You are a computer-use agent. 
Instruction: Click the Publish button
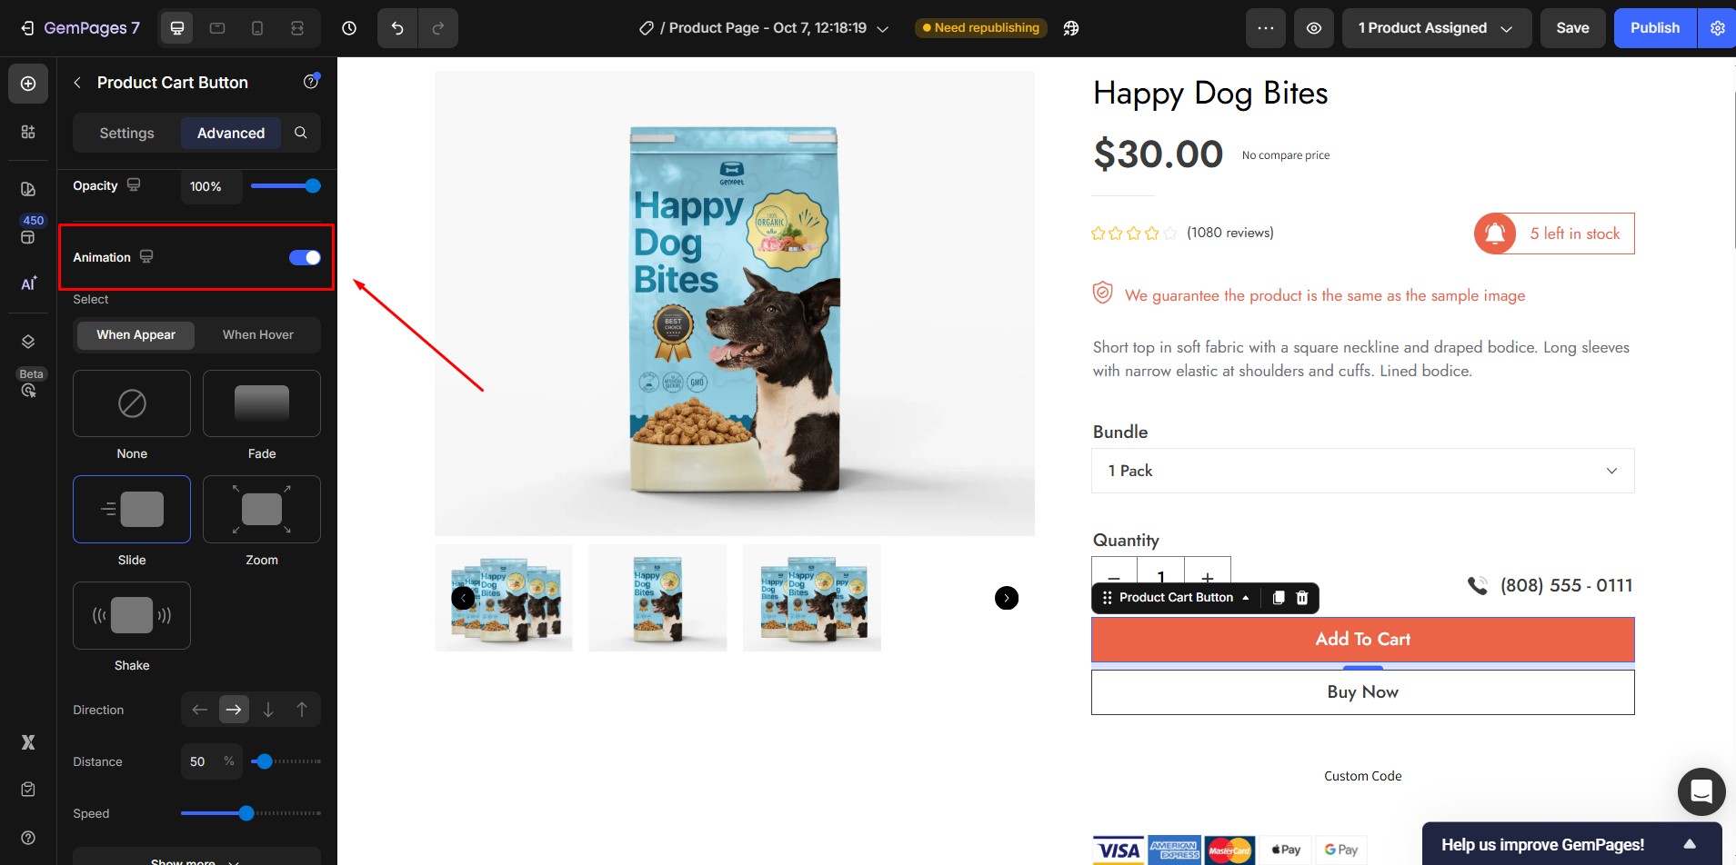point(1654,28)
